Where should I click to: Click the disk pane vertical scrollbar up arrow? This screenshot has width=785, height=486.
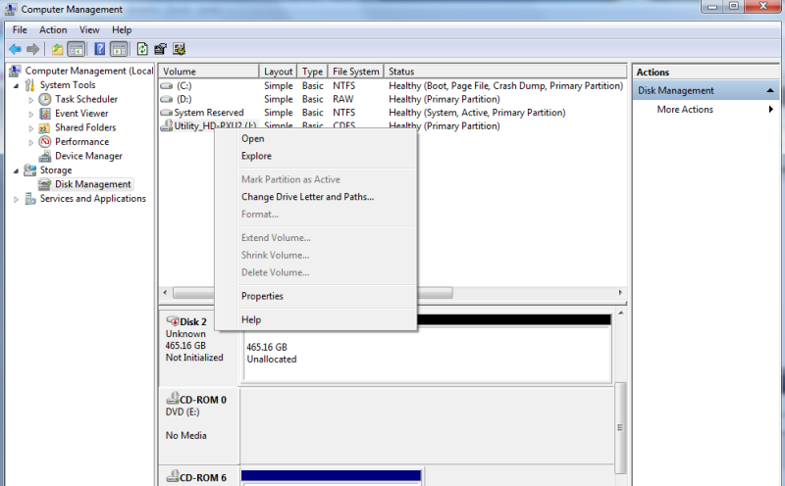point(621,313)
